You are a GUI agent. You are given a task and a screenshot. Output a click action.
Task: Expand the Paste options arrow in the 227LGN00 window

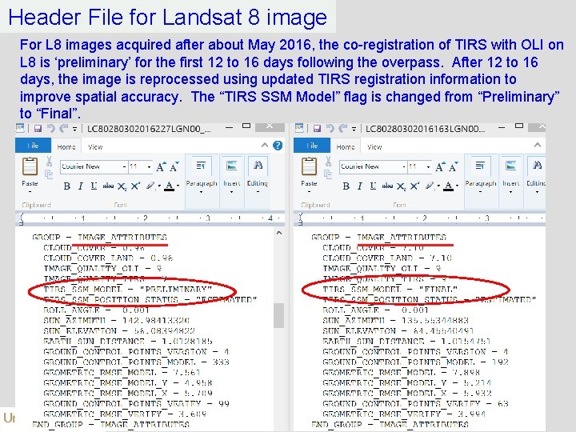pos(30,191)
